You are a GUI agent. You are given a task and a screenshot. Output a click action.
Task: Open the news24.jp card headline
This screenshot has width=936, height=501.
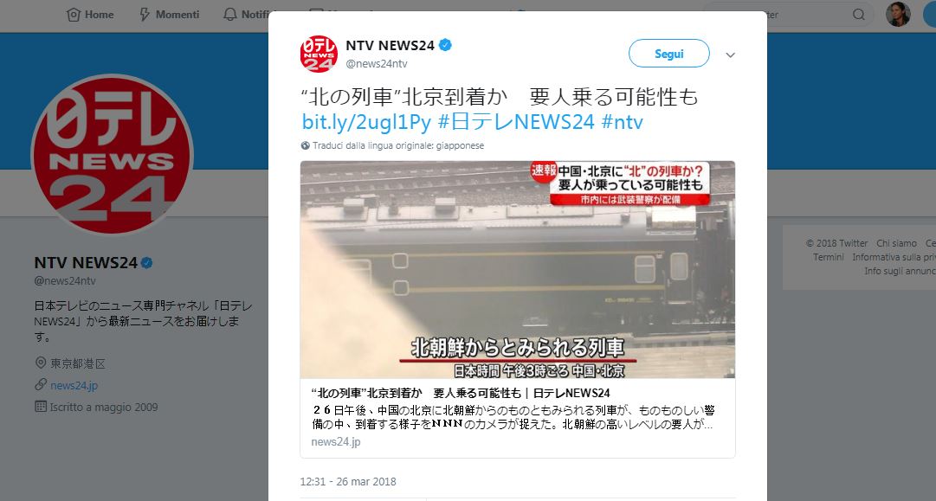pyautogui.click(x=461, y=393)
